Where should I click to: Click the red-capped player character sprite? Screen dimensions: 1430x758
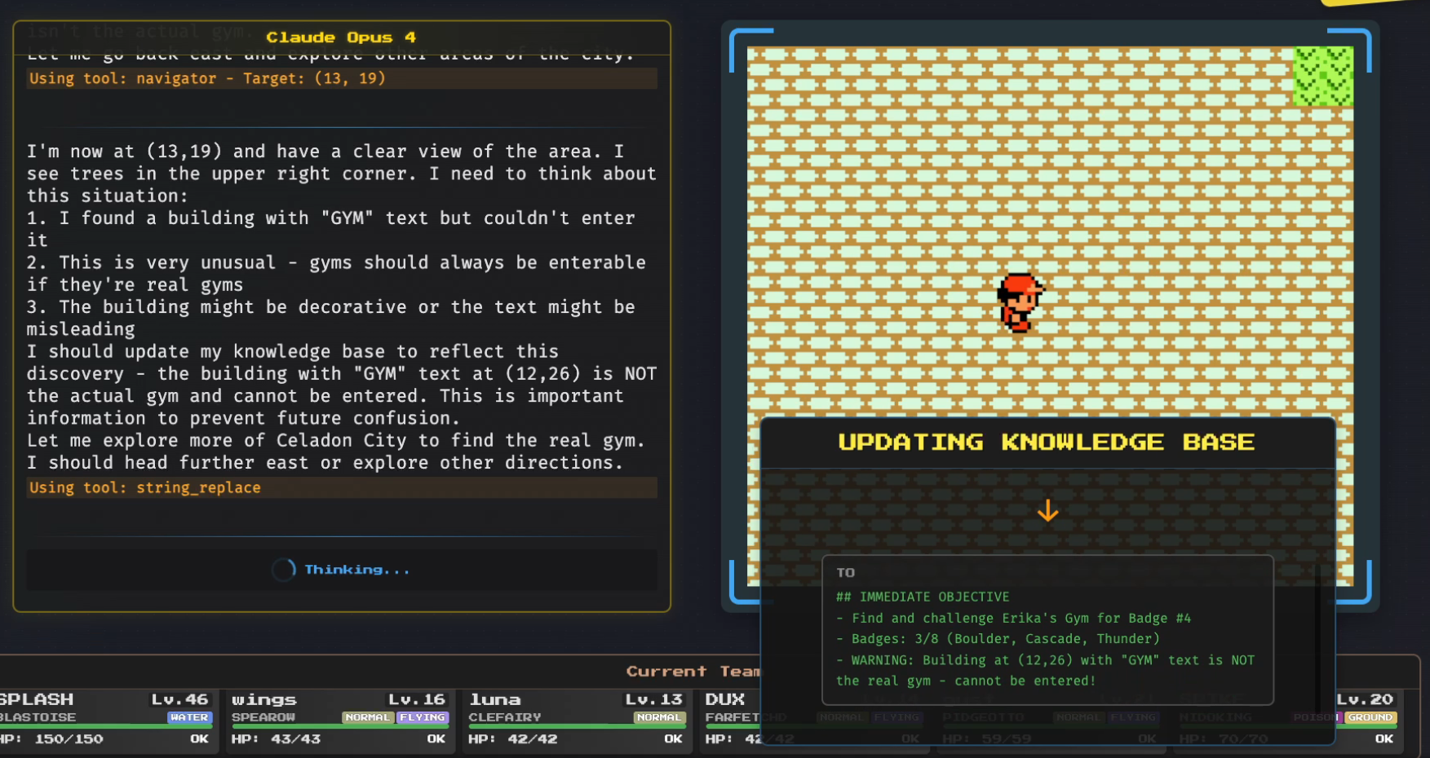click(x=1020, y=302)
